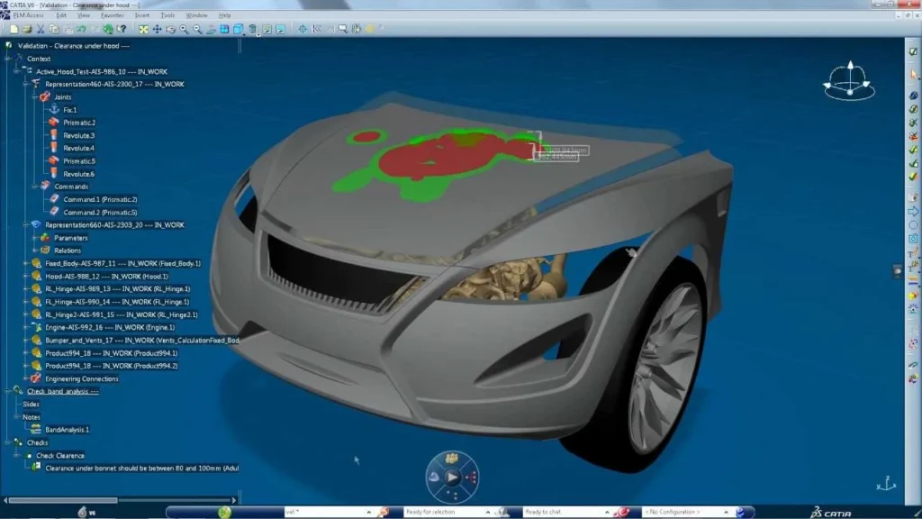922x519 pixels.
Task: Click the Check_band_analysis link
Action: point(62,391)
